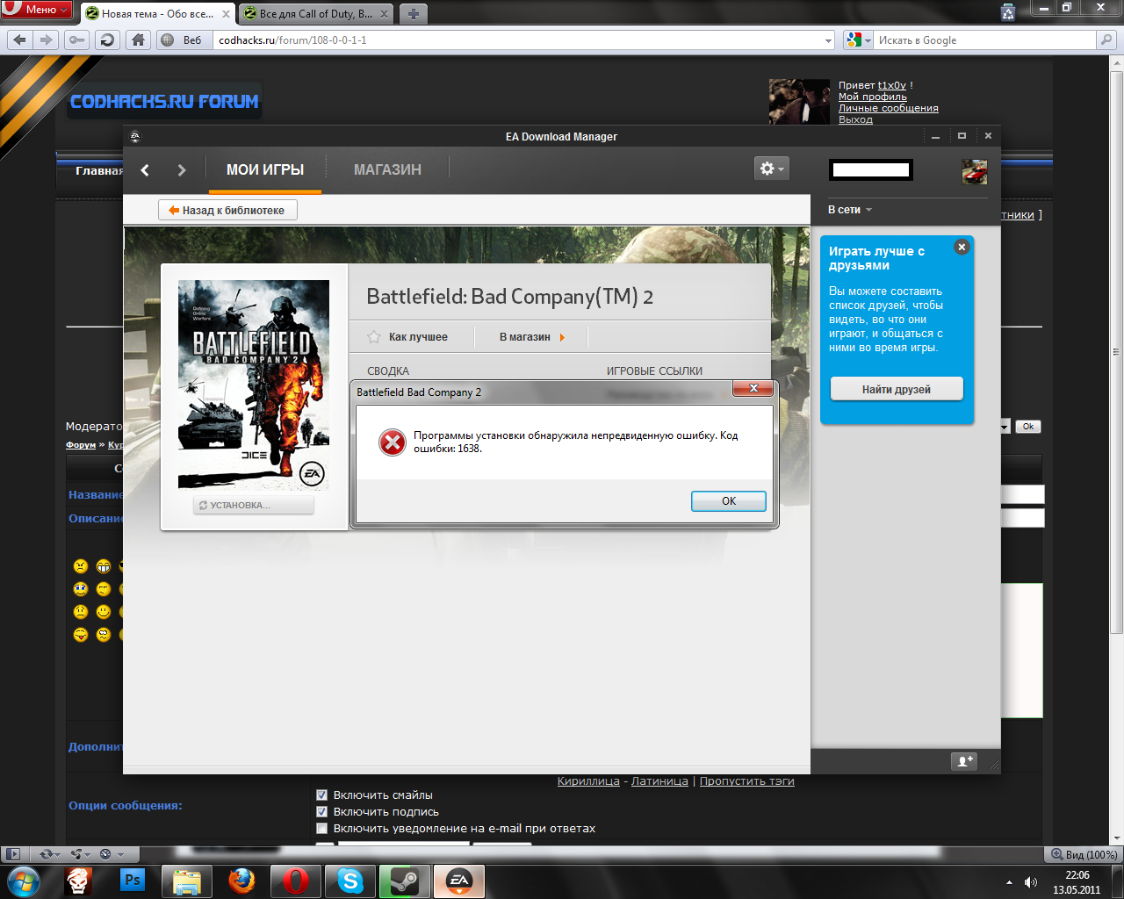Click OK in the error 1638 dialog
This screenshot has width=1124, height=899.
tap(729, 500)
